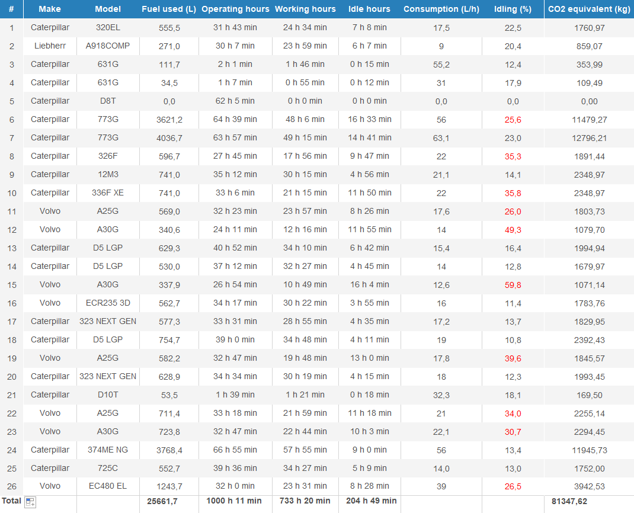Sort by Idle hours header
Image resolution: width=634 pixels, height=513 pixels.
click(x=370, y=9)
